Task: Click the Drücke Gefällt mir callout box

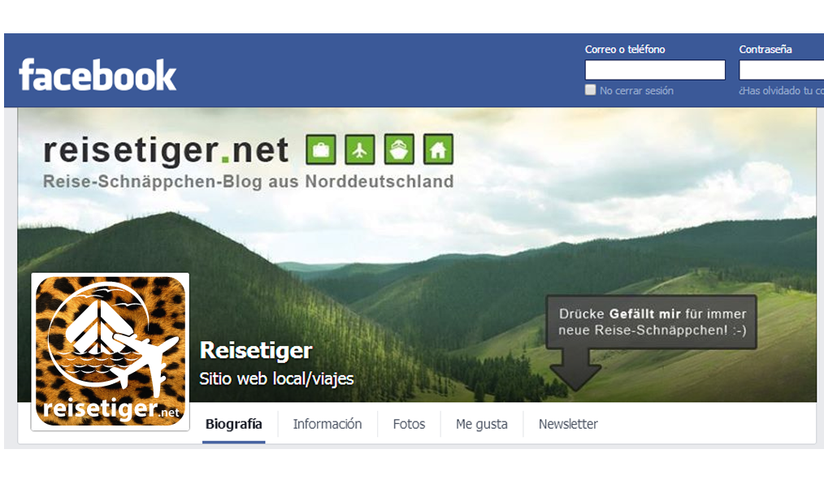Action: (x=652, y=322)
